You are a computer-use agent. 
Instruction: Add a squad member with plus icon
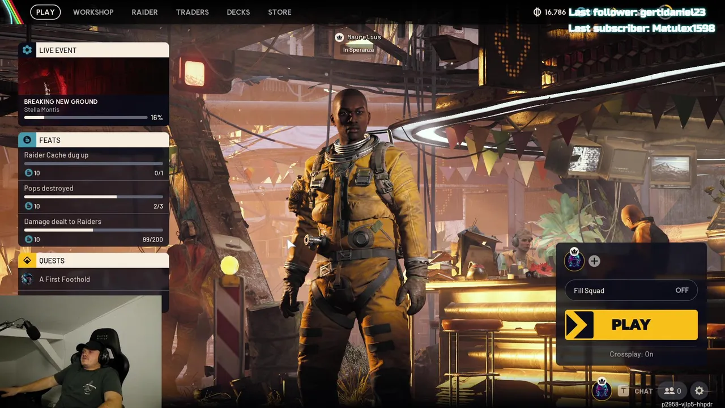594,261
